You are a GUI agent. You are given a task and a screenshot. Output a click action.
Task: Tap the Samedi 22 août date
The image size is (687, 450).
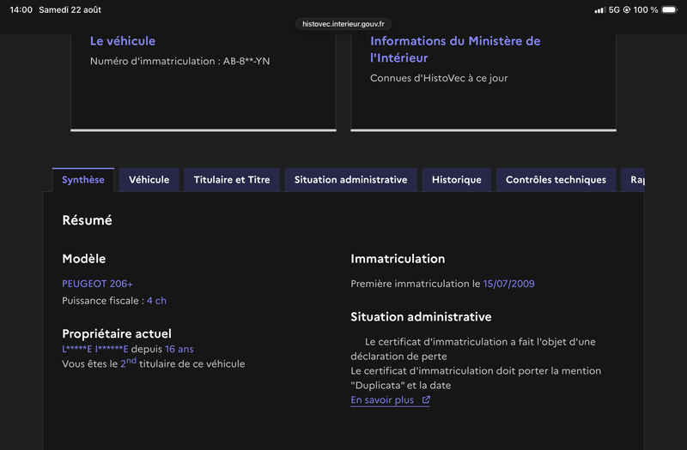(x=70, y=9)
